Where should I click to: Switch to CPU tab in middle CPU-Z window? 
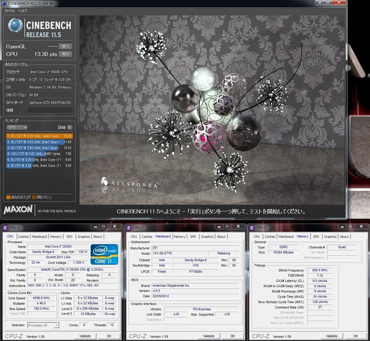[x=134, y=237]
